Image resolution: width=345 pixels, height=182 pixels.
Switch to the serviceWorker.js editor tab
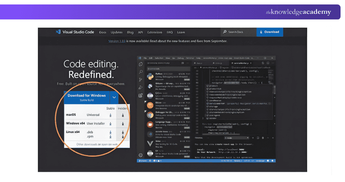click(x=241, y=63)
